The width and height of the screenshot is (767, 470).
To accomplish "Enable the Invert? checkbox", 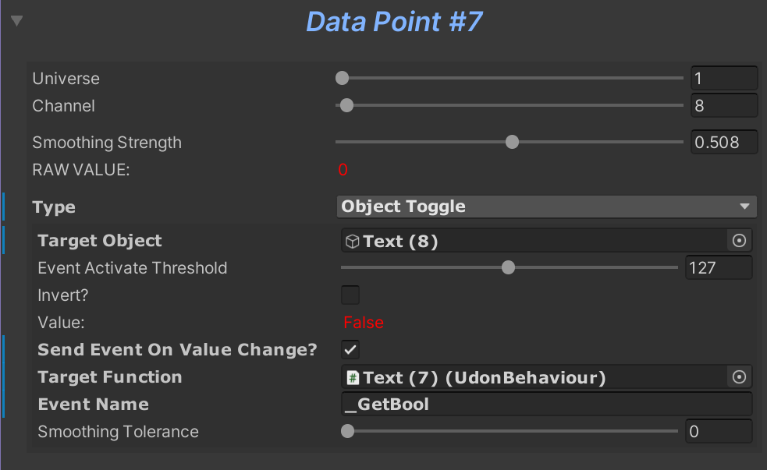I will pyautogui.click(x=350, y=295).
